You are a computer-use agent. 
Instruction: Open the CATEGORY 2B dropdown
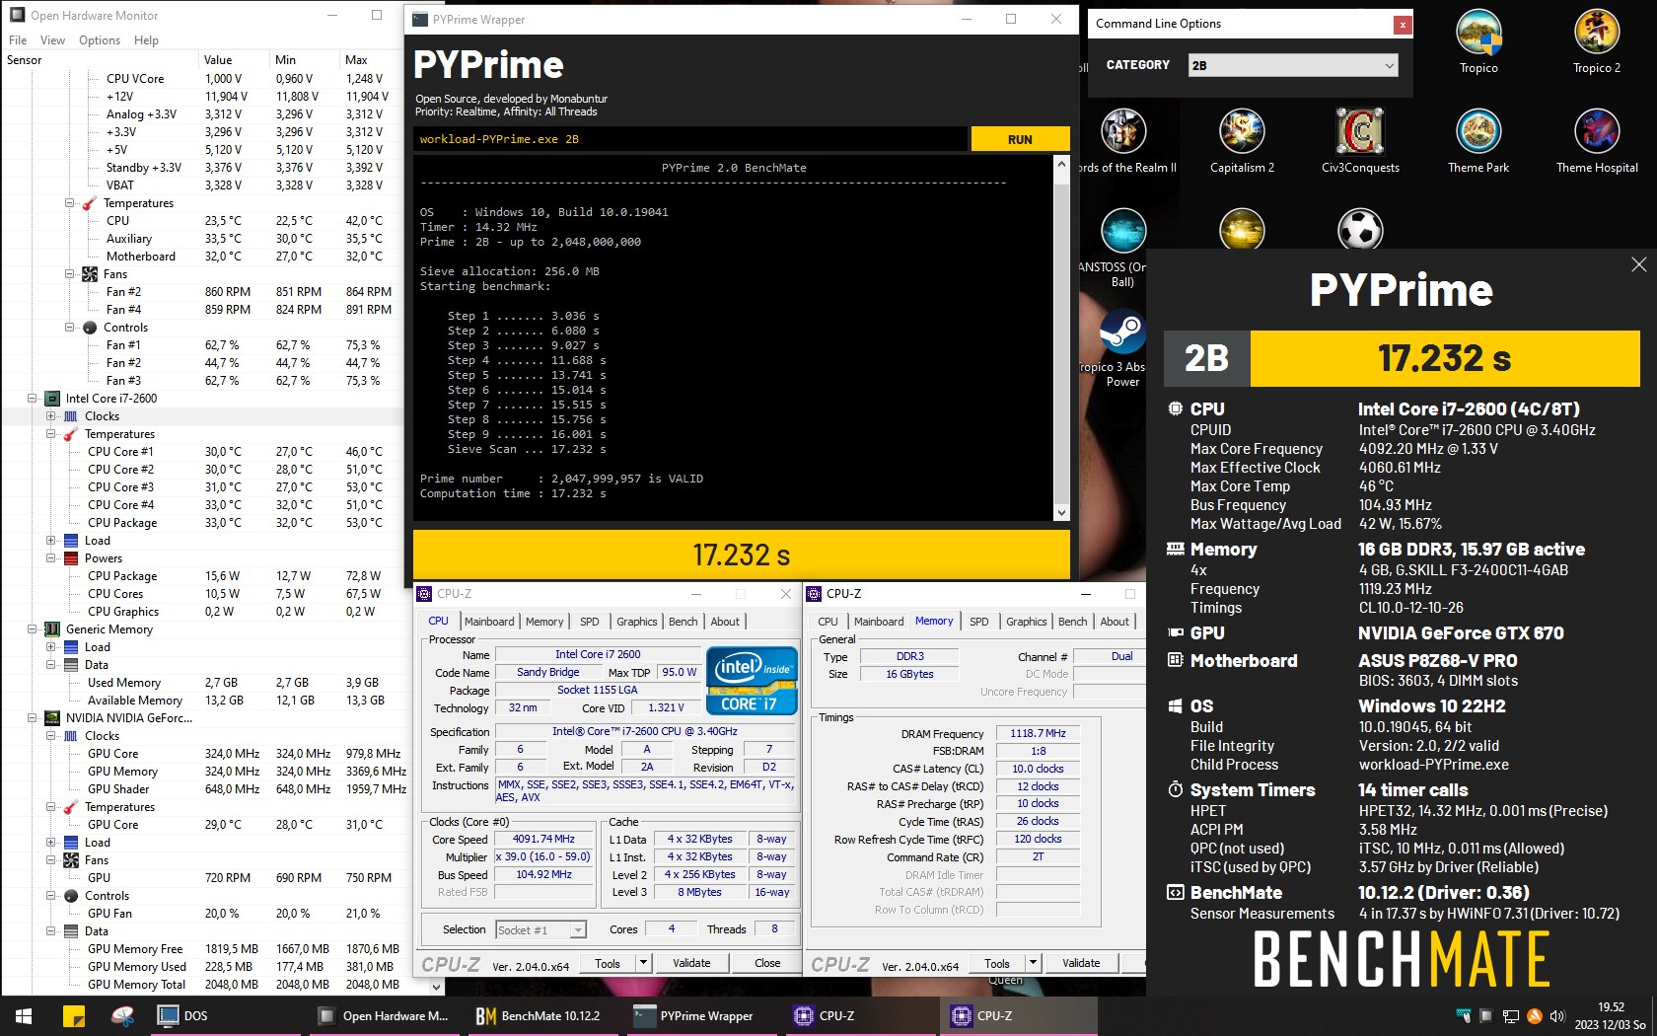(1293, 65)
